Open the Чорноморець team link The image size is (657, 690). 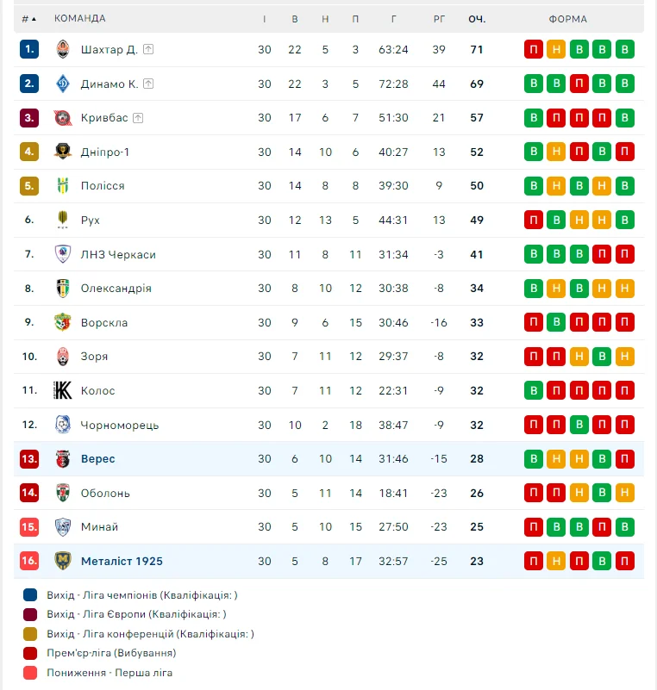coord(120,425)
